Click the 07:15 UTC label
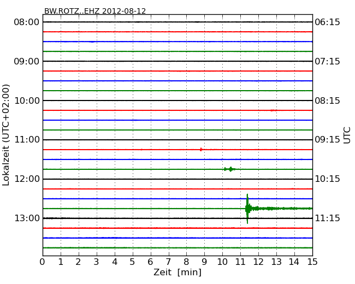 [327, 61]
